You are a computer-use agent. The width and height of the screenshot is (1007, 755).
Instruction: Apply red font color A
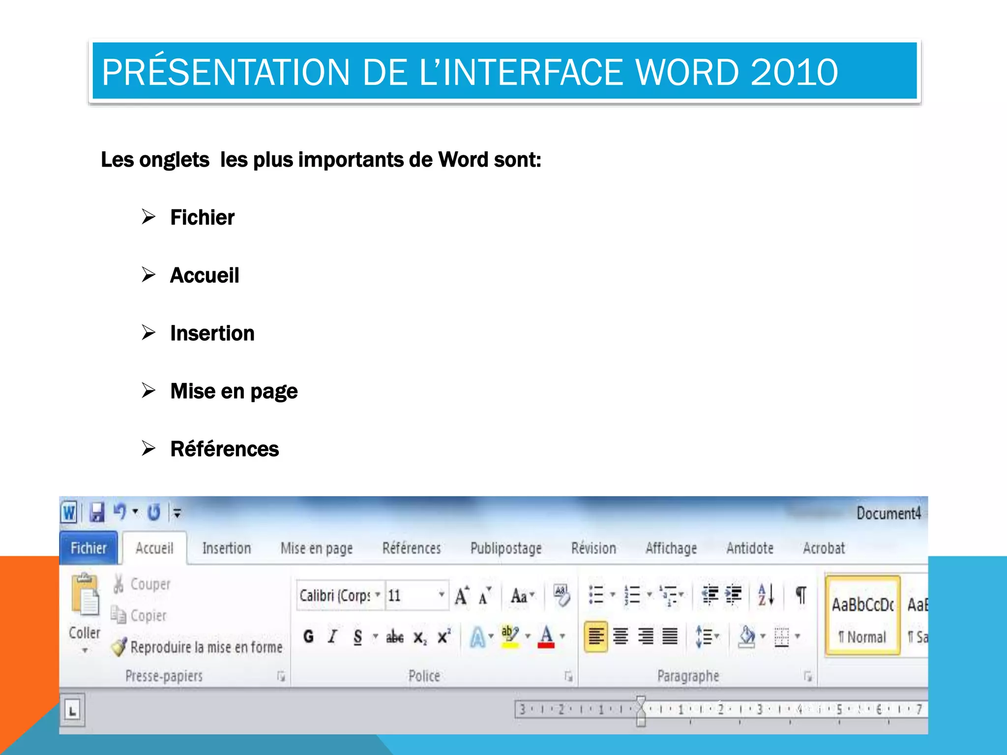click(546, 637)
